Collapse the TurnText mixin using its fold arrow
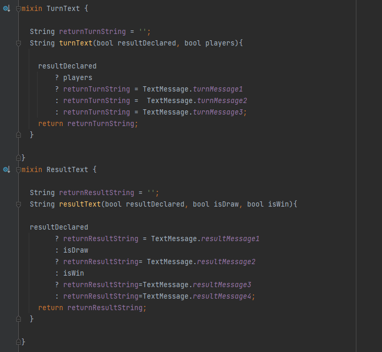382x352 pixels. [18, 9]
